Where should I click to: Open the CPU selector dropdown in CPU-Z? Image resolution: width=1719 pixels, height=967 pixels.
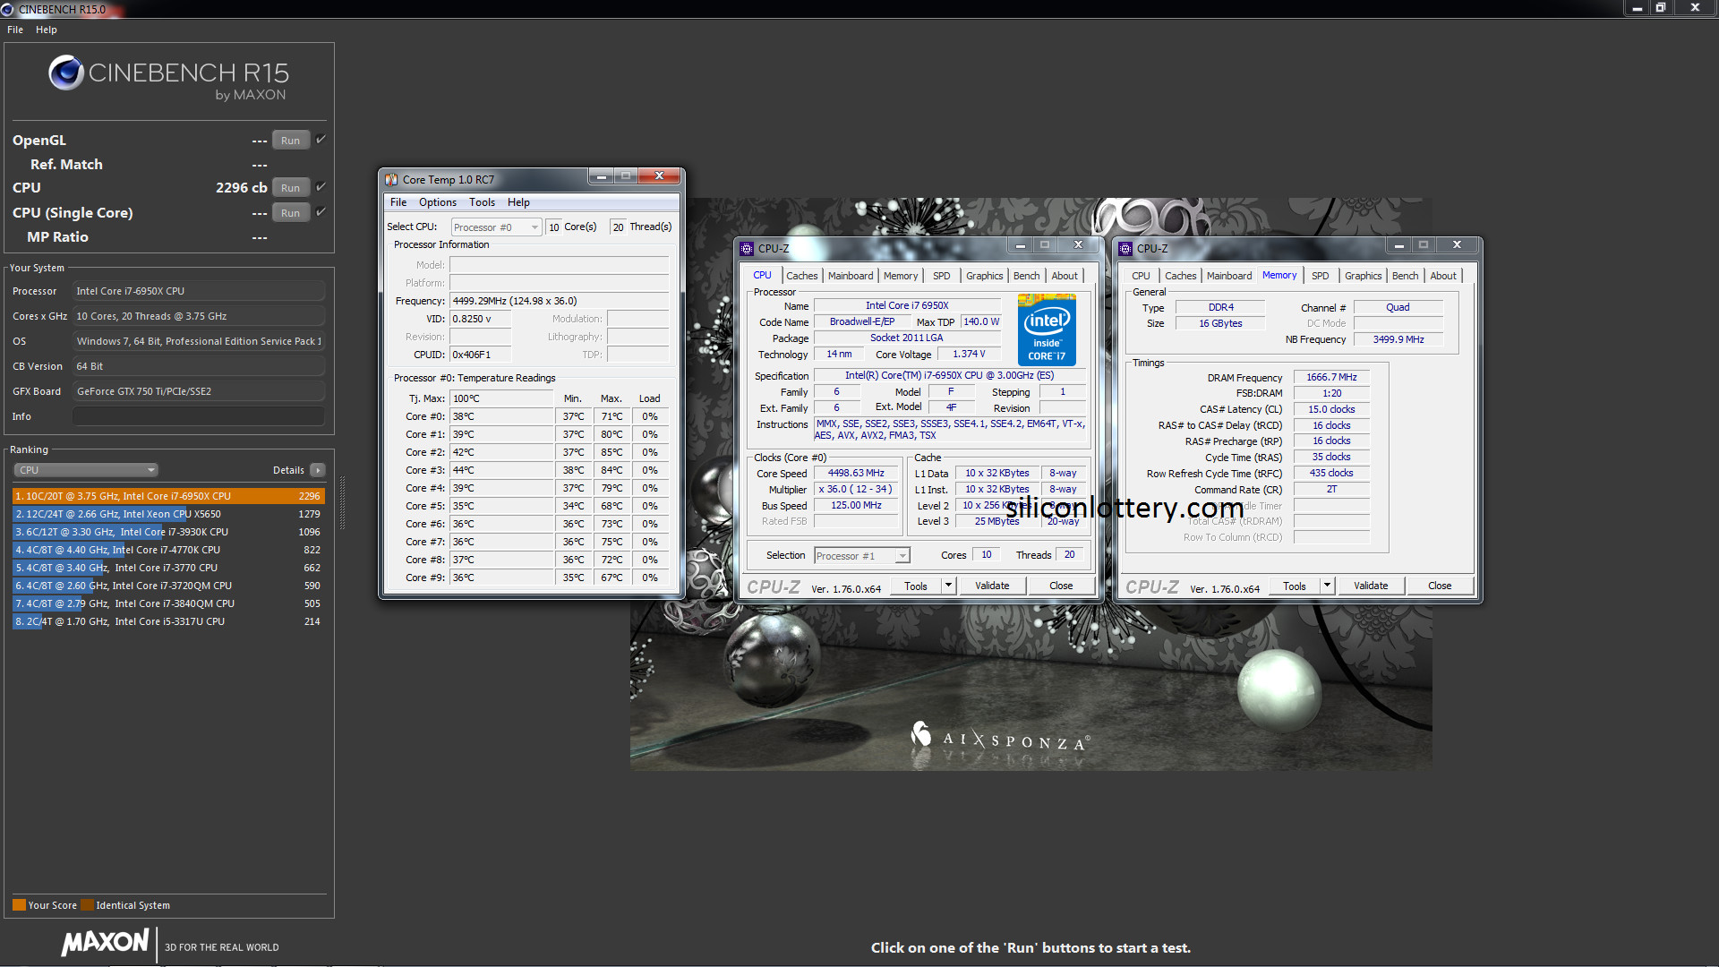click(860, 555)
